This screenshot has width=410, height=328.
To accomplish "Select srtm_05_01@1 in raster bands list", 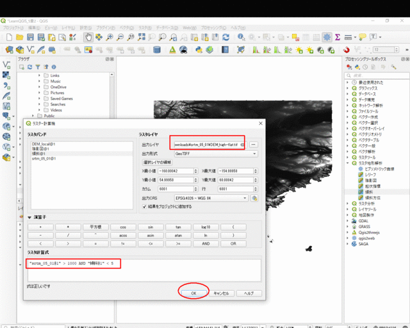I will 44,158.
